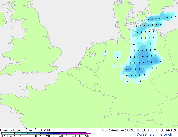178x137 pixels.
Task: Pick the 15–20 mm legend color swatch
Action: point(44,133)
